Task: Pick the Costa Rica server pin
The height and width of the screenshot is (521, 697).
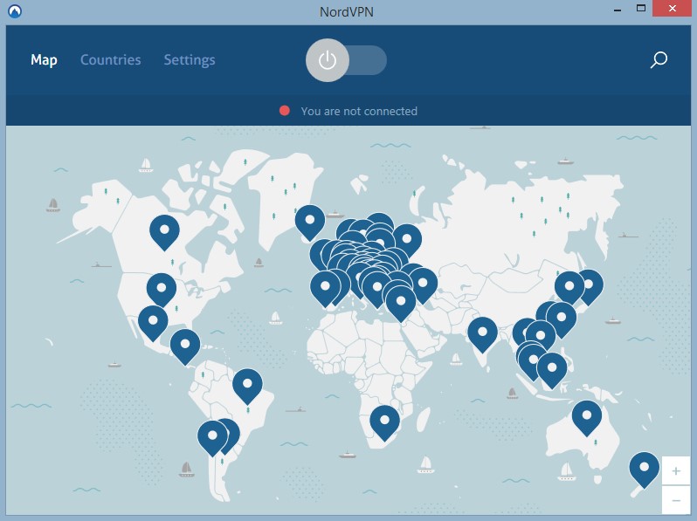Action: pyautogui.click(x=185, y=346)
